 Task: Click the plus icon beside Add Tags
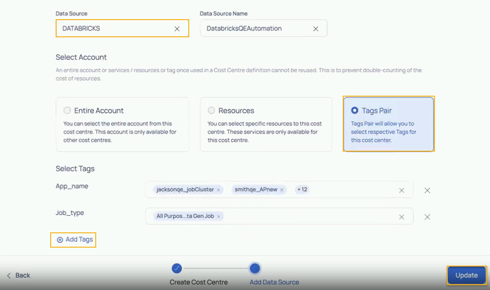click(x=60, y=240)
